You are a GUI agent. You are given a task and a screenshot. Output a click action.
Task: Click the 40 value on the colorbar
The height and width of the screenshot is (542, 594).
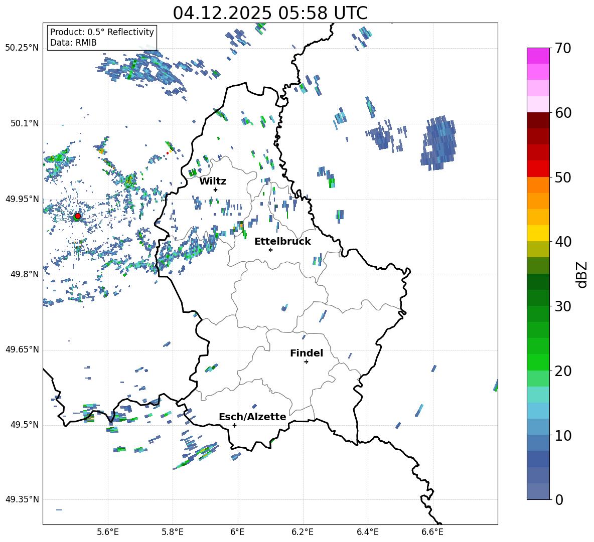563,242
